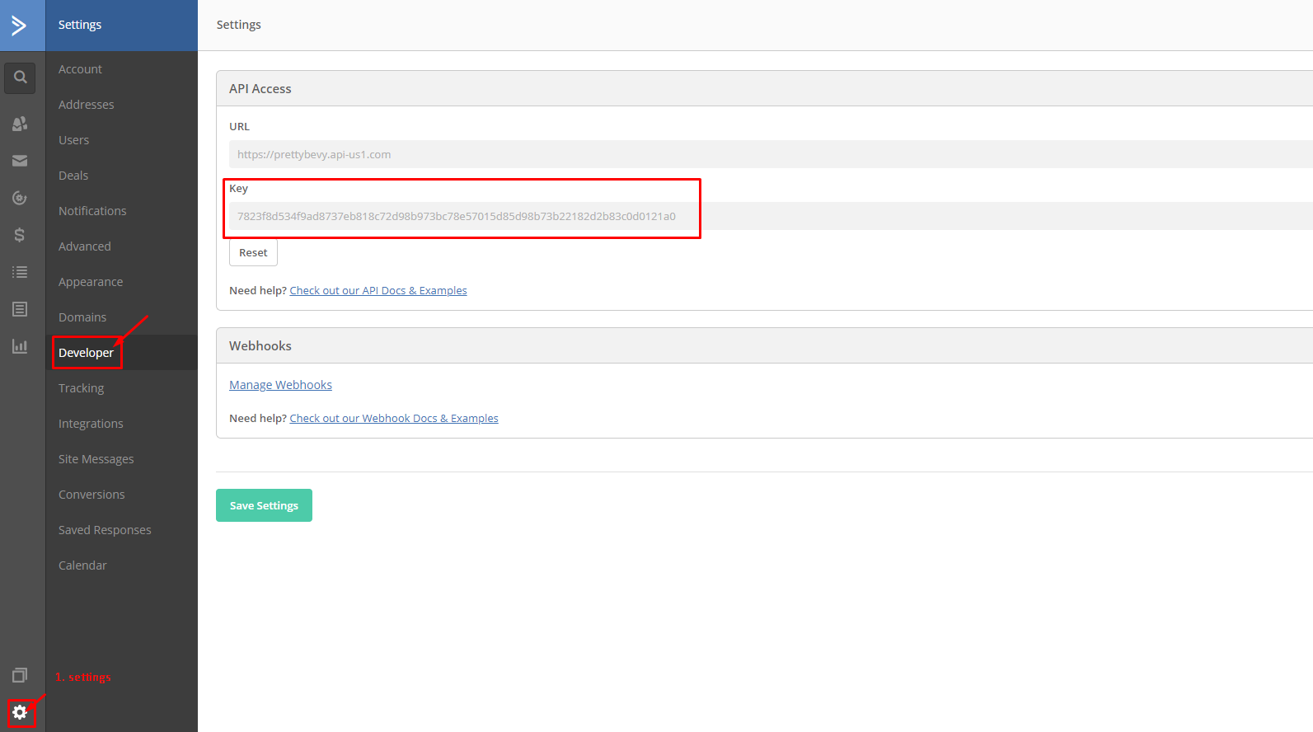Screen dimensions: 1313x732
Task: Click the API Access section heading
Action: click(x=260, y=89)
